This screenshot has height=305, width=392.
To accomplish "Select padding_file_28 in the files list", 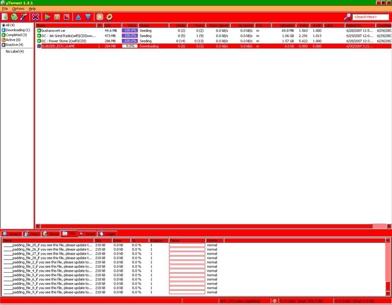I will click(x=48, y=258).
